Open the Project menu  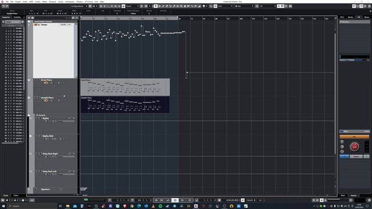point(18,2)
